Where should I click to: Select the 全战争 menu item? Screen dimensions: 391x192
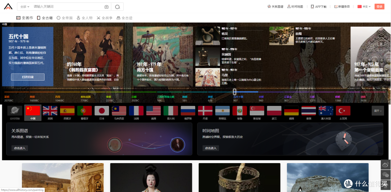coord(105,18)
